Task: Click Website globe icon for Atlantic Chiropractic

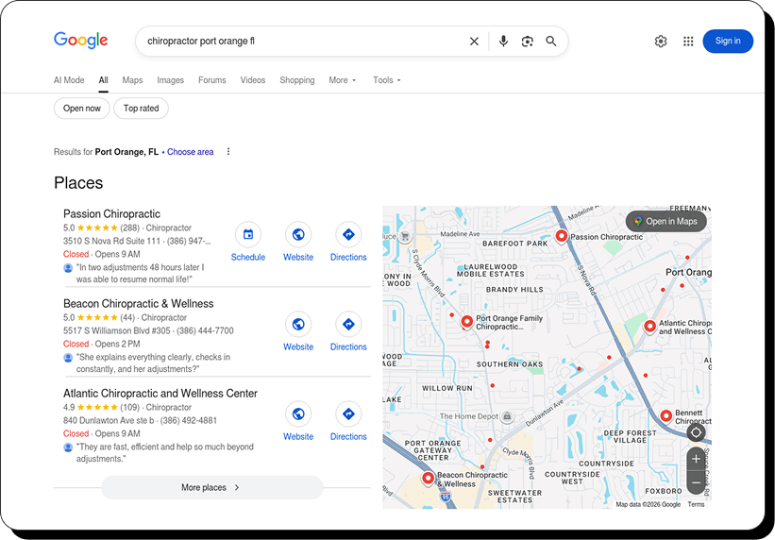Action: tap(298, 413)
